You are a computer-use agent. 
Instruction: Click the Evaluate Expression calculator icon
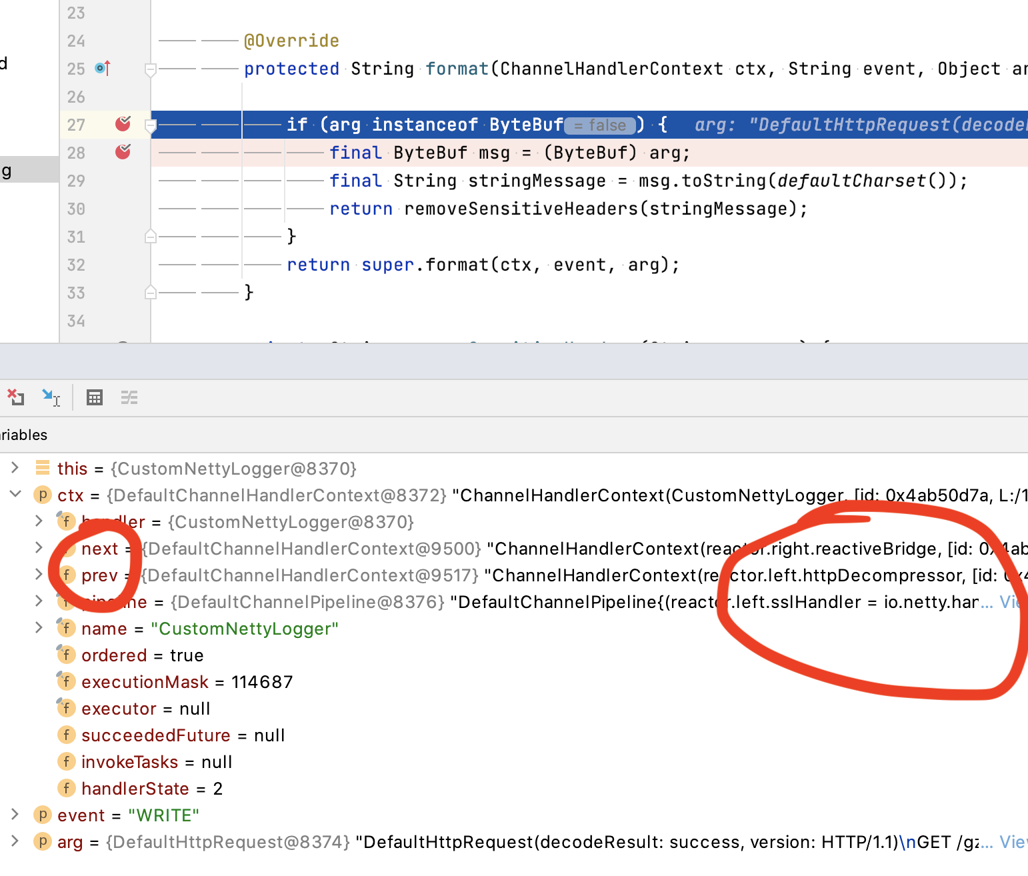coord(95,398)
